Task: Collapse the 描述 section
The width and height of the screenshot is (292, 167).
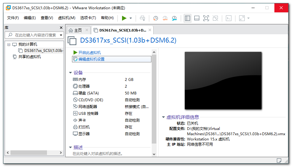Action: (x=70, y=148)
